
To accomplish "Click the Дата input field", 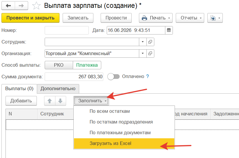I will 136,30.
